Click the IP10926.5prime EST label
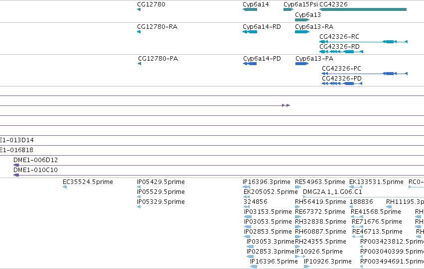The height and width of the screenshot is (269, 424). (319, 252)
